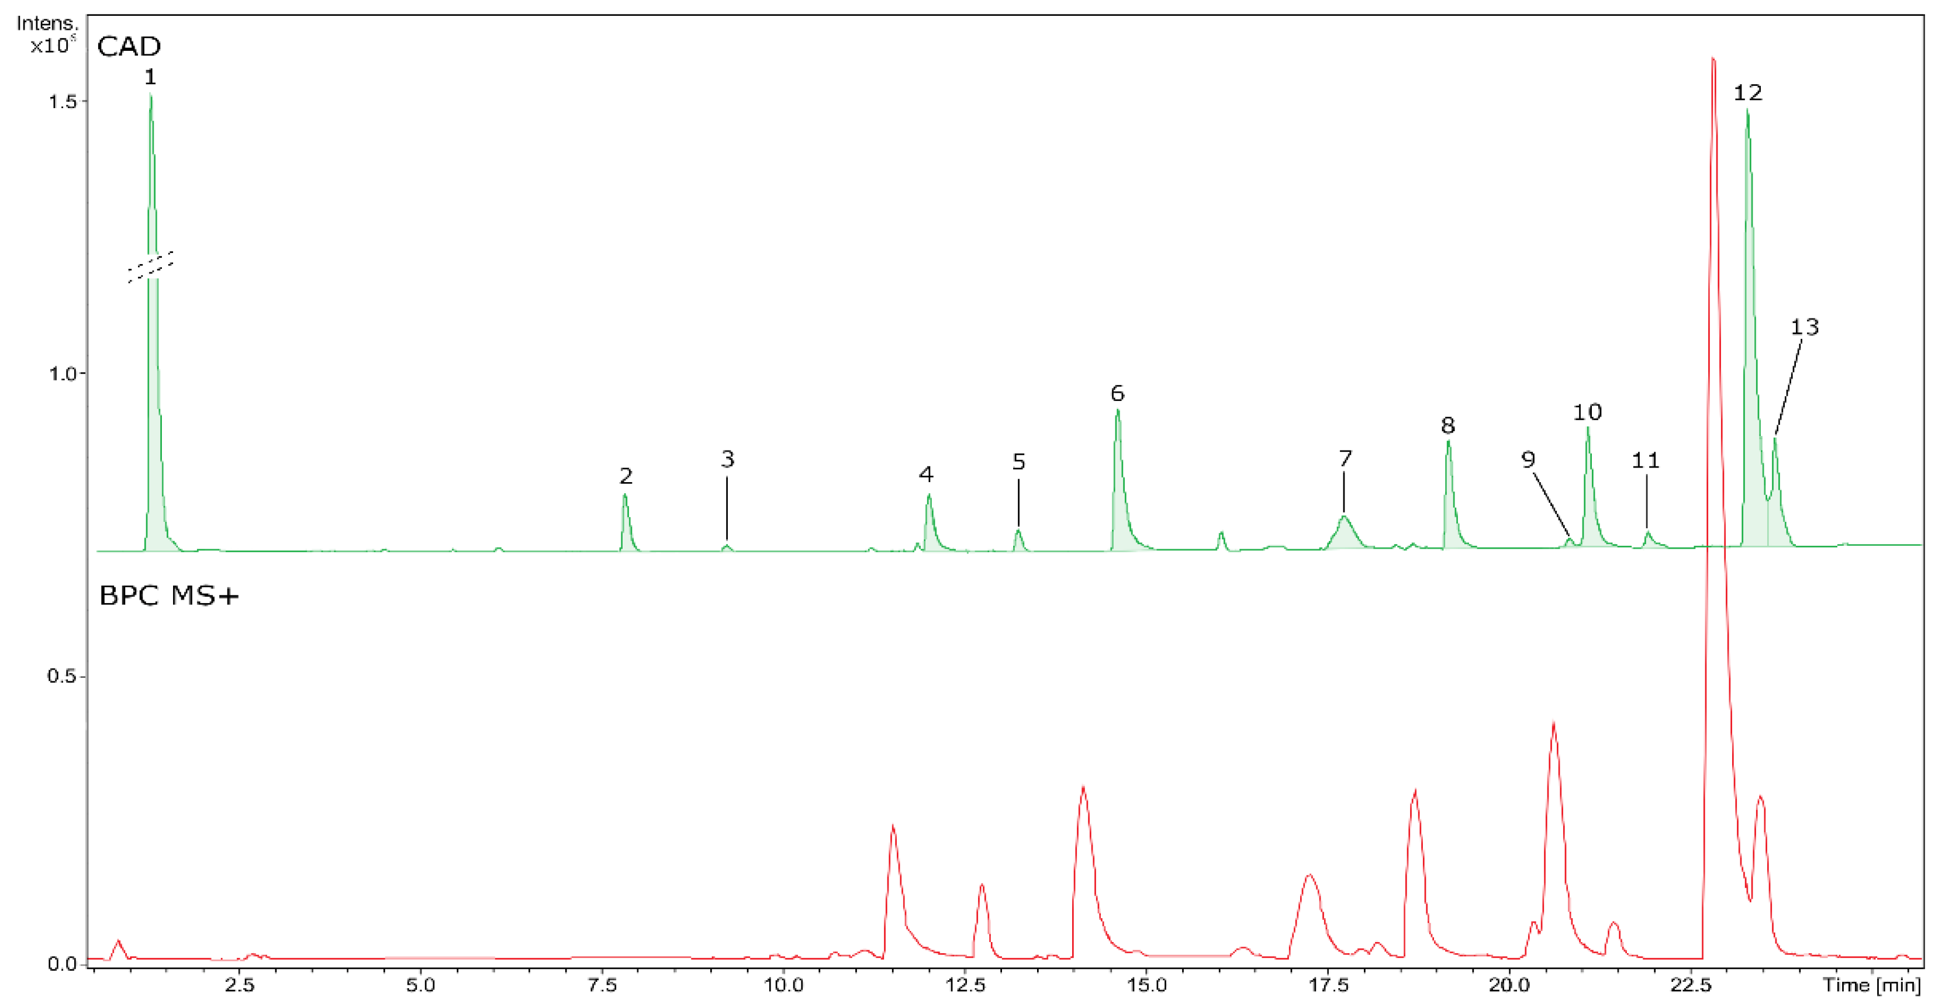1935x1004 pixels.
Task: Click the peak 3 annotation label
Action: (727, 459)
